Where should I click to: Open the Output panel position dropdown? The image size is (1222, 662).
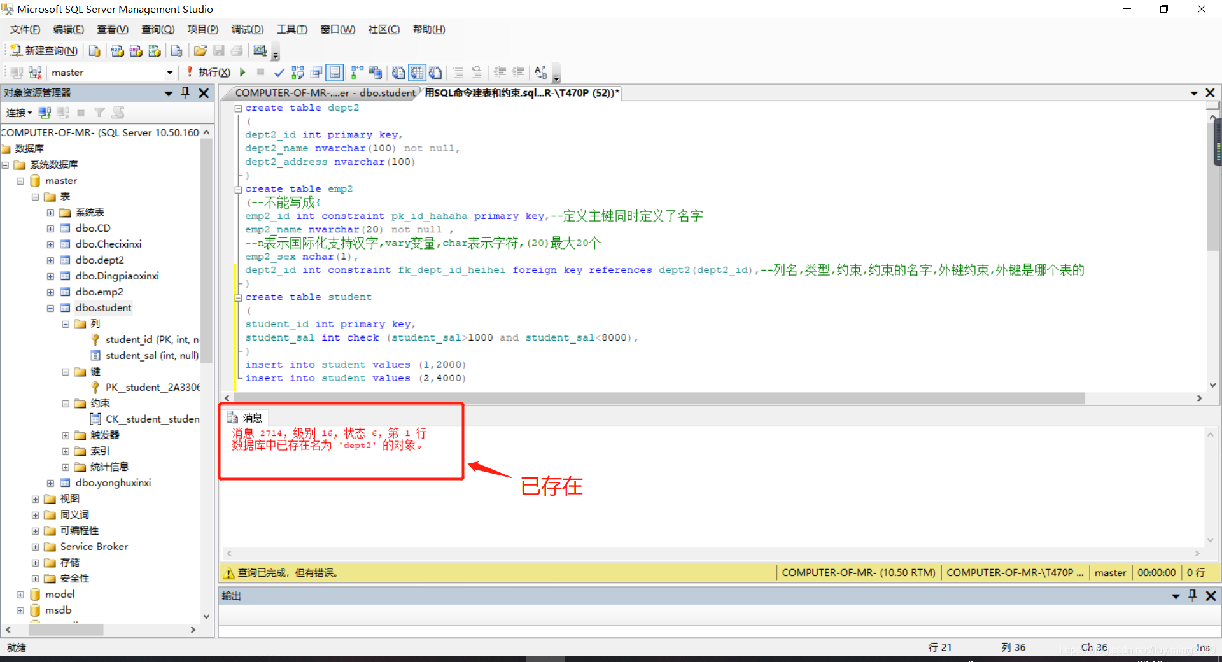[1176, 596]
